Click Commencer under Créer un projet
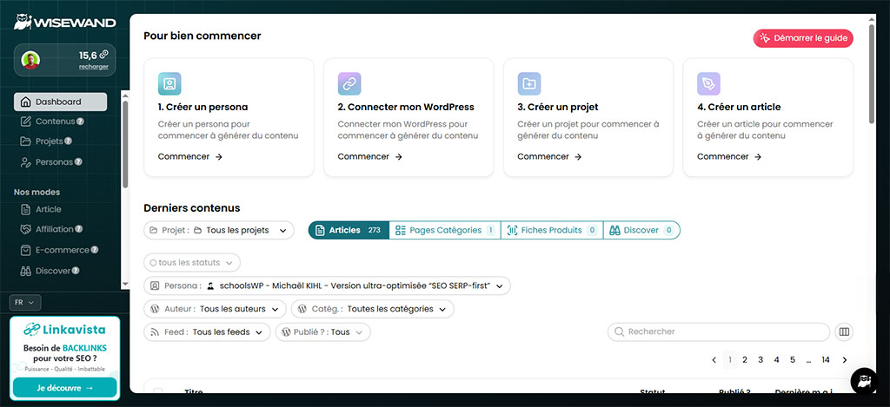This screenshot has height=407, width=890. pyautogui.click(x=549, y=157)
